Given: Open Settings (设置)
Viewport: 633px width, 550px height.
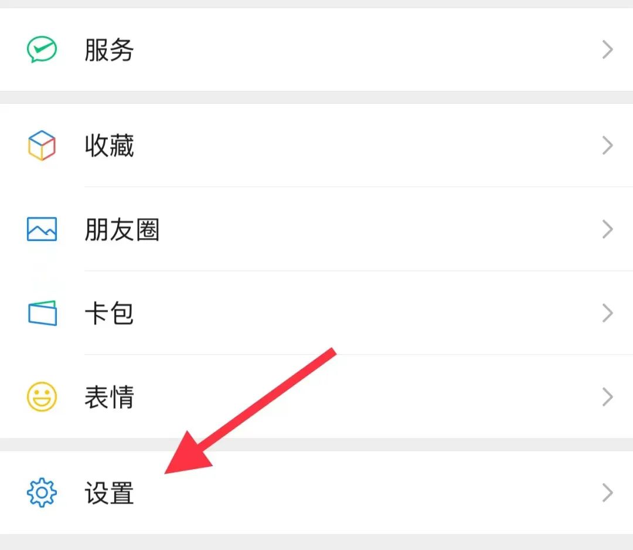Looking at the screenshot, I should pos(109,494).
